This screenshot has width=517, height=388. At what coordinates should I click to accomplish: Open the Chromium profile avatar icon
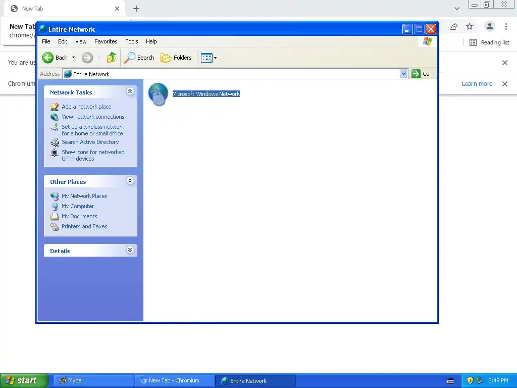pos(490,26)
